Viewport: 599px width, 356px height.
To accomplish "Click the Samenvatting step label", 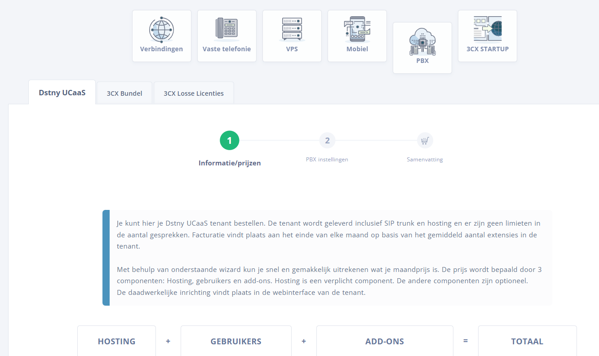I will coord(425,160).
